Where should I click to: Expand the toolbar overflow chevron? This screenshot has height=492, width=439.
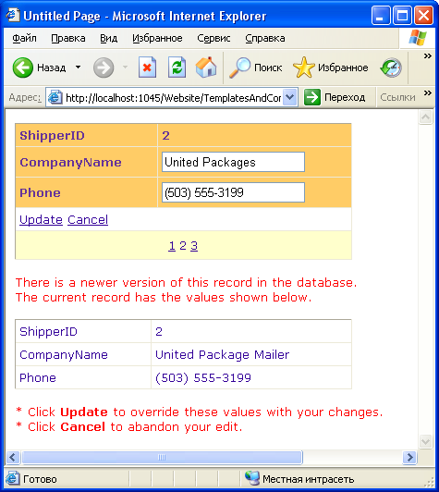coord(427,56)
